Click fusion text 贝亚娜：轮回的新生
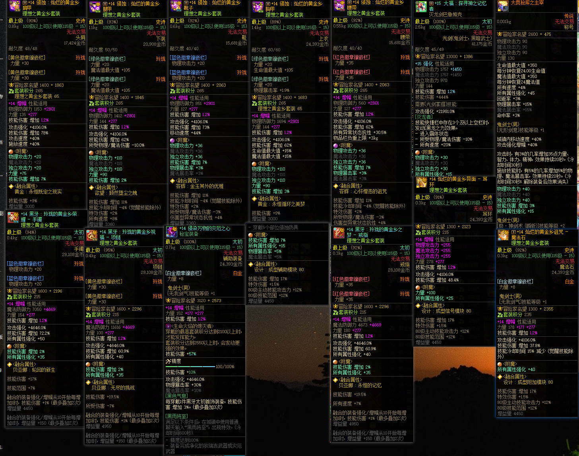The height and width of the screenshot is (456, 579). (34, 370)
